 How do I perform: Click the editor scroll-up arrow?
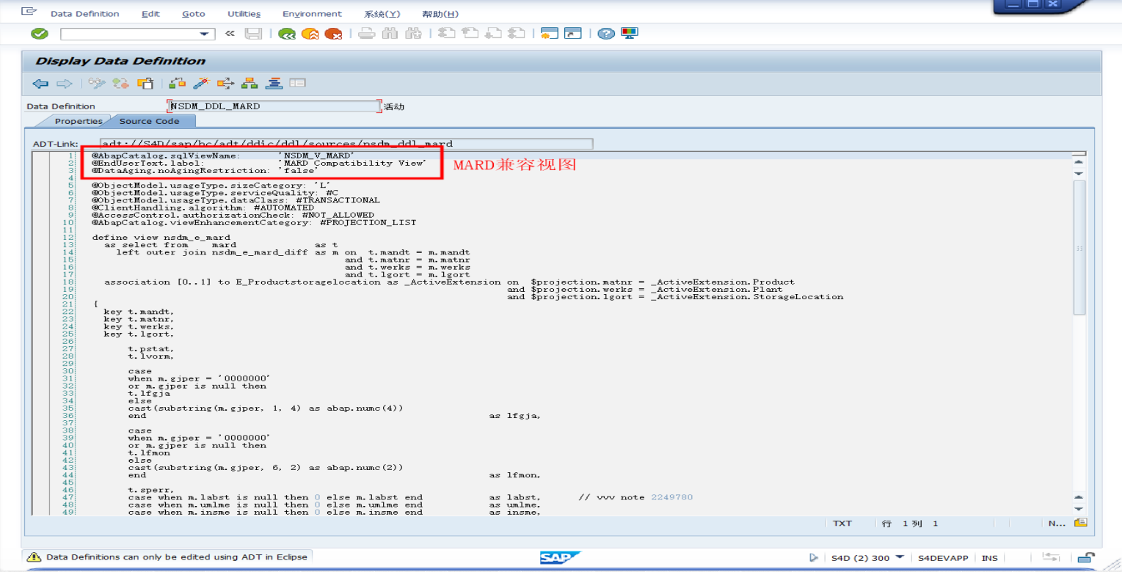point(1079,163)
